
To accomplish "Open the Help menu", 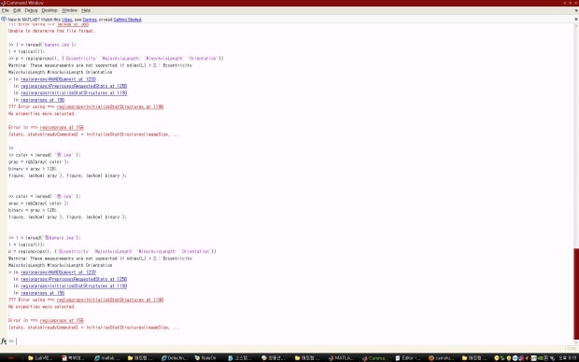I will (x=86, y=10).
